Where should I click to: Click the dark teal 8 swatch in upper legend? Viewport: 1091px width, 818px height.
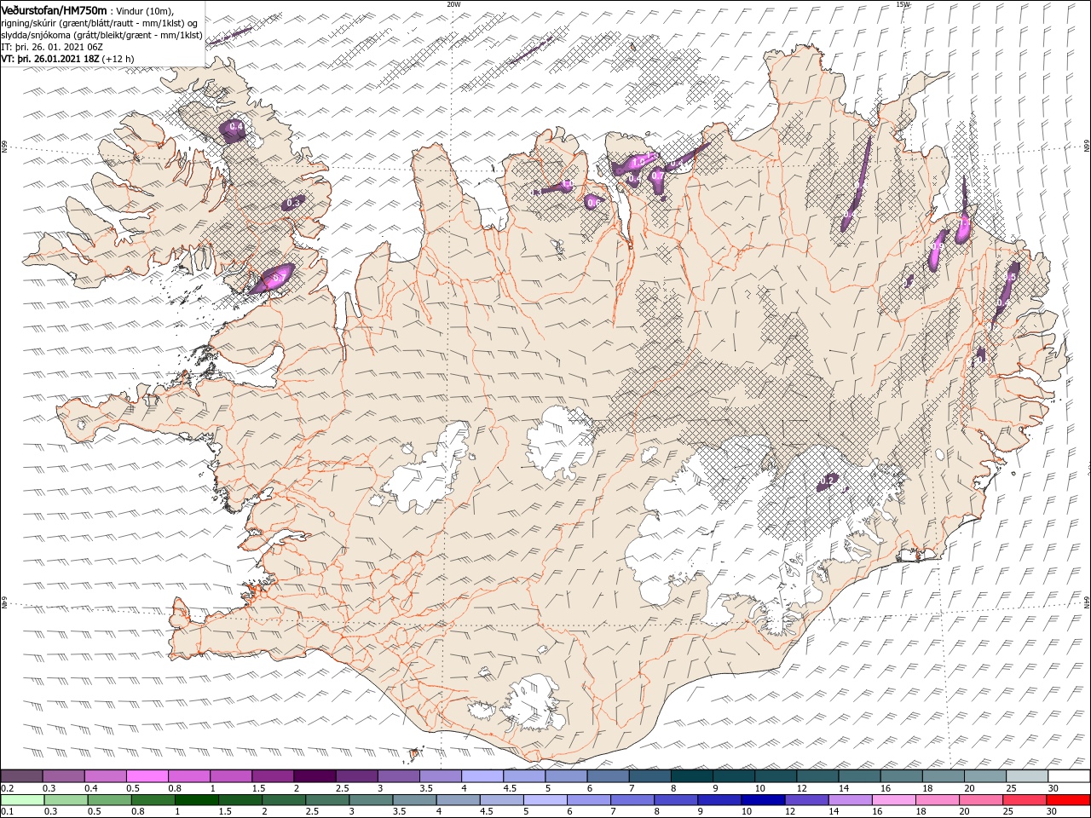(x=691, y=776)
